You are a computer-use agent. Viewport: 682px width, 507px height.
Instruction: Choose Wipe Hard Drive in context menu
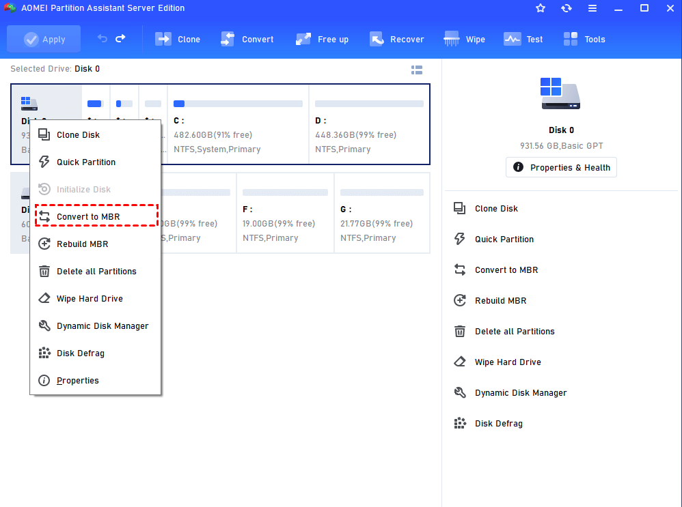pyautogui.click(x=96, y=298)
